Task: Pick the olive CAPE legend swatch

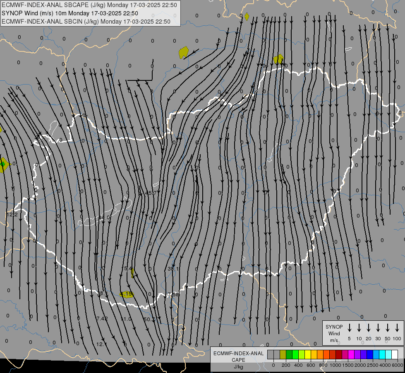Action: [x=283, y=355]
